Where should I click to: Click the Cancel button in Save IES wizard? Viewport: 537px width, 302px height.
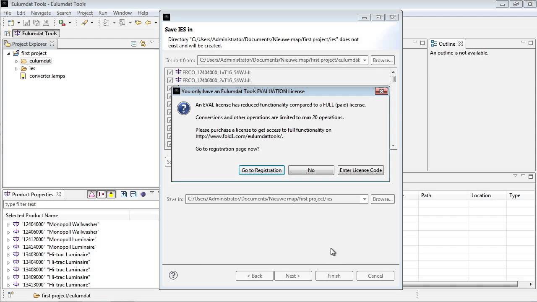(375, 276)
